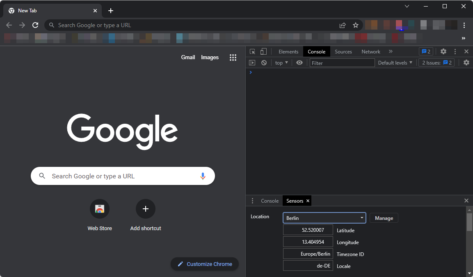
Task: Start voice search with the microphone
Action: coord(203,176)
